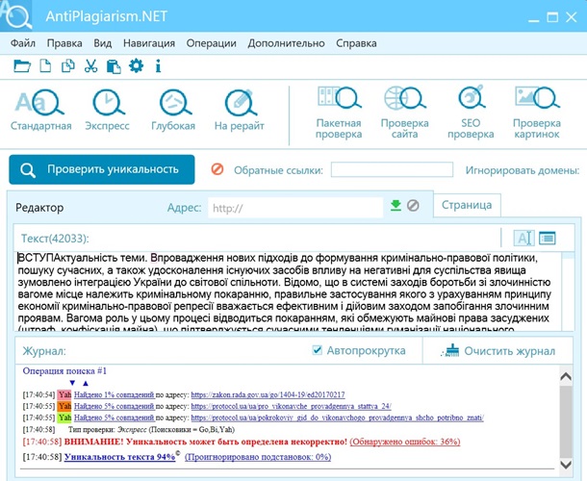Open settings via the gear icon
Screen dimensions: 587x481
pyautogui.click(x=136, y=65)
